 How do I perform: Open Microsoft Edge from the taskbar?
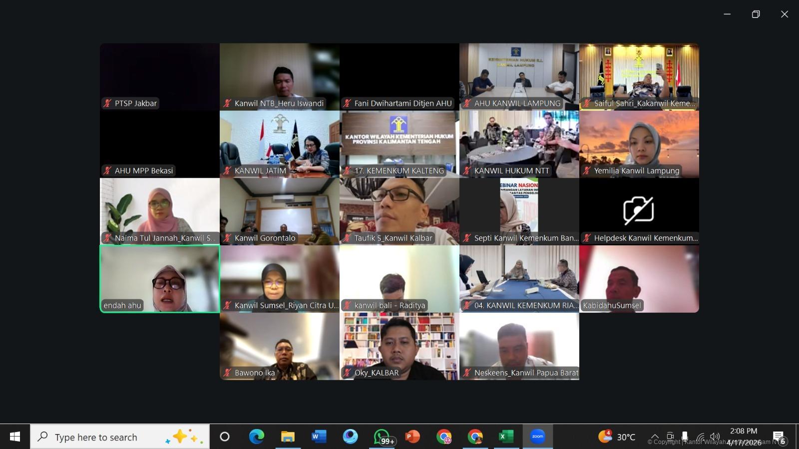[x=257, y=437]
